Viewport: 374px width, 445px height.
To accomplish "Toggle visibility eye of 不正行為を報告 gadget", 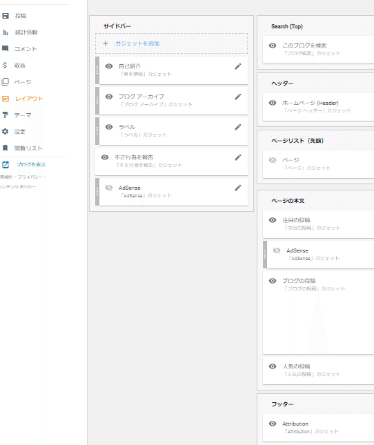I will click(105, 157).
